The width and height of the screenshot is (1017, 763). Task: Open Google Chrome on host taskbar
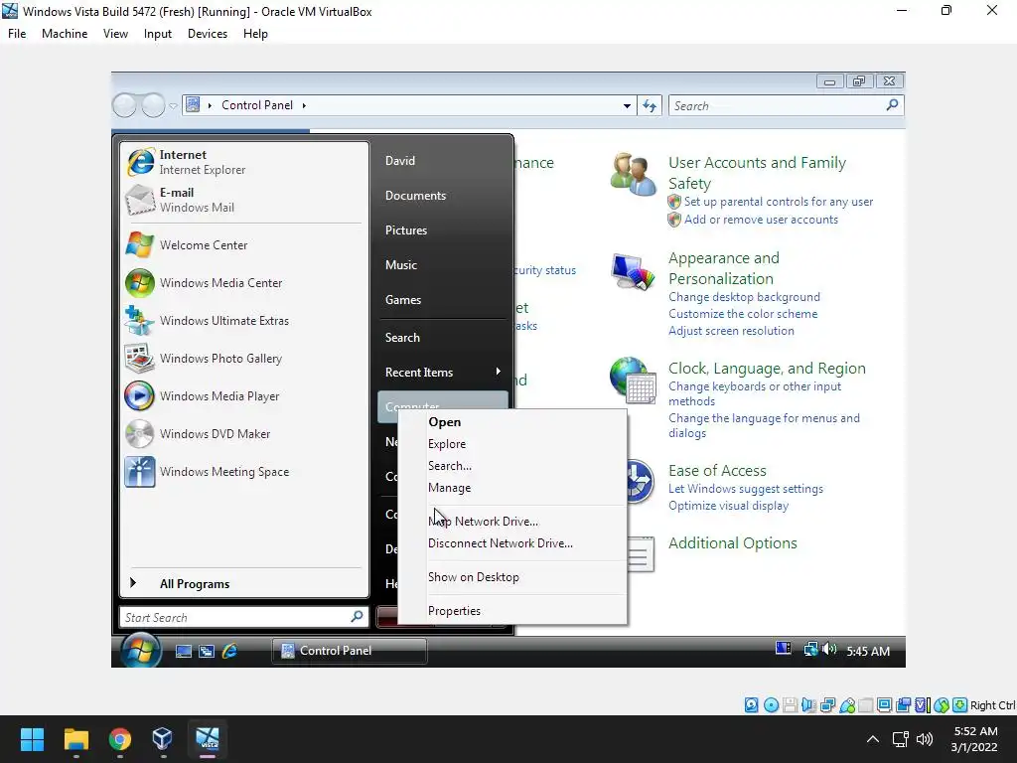click(120, 739)
